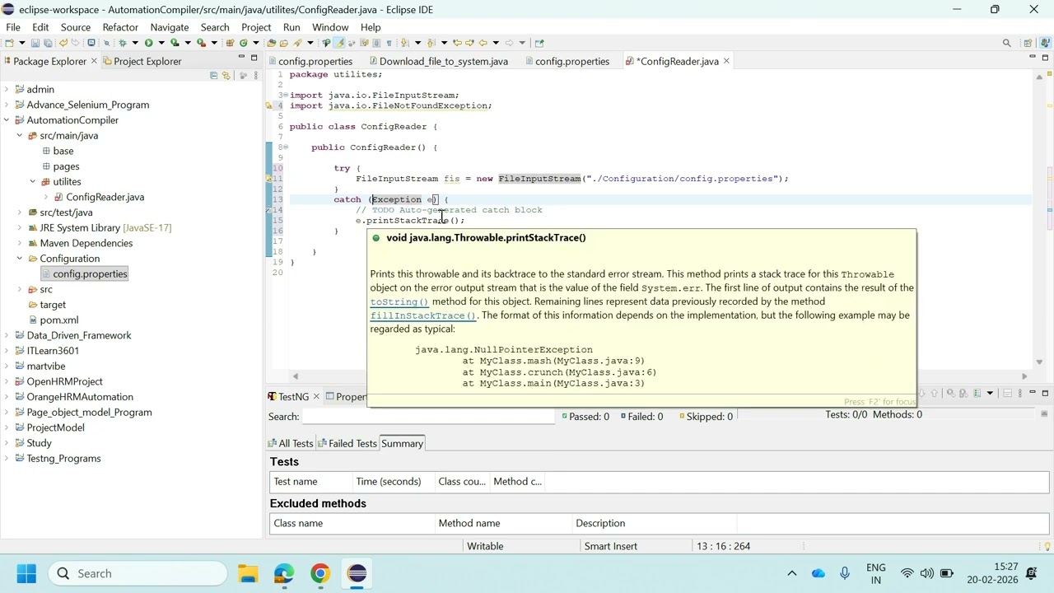The height and width of the screenshot is (593, 1054).
Task: Open the Back history dropdown arrow
Action: (496, 43)
